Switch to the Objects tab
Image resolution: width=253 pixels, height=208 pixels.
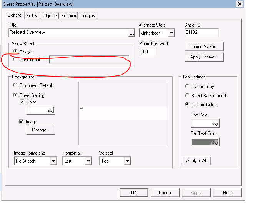tap(50, 16)
